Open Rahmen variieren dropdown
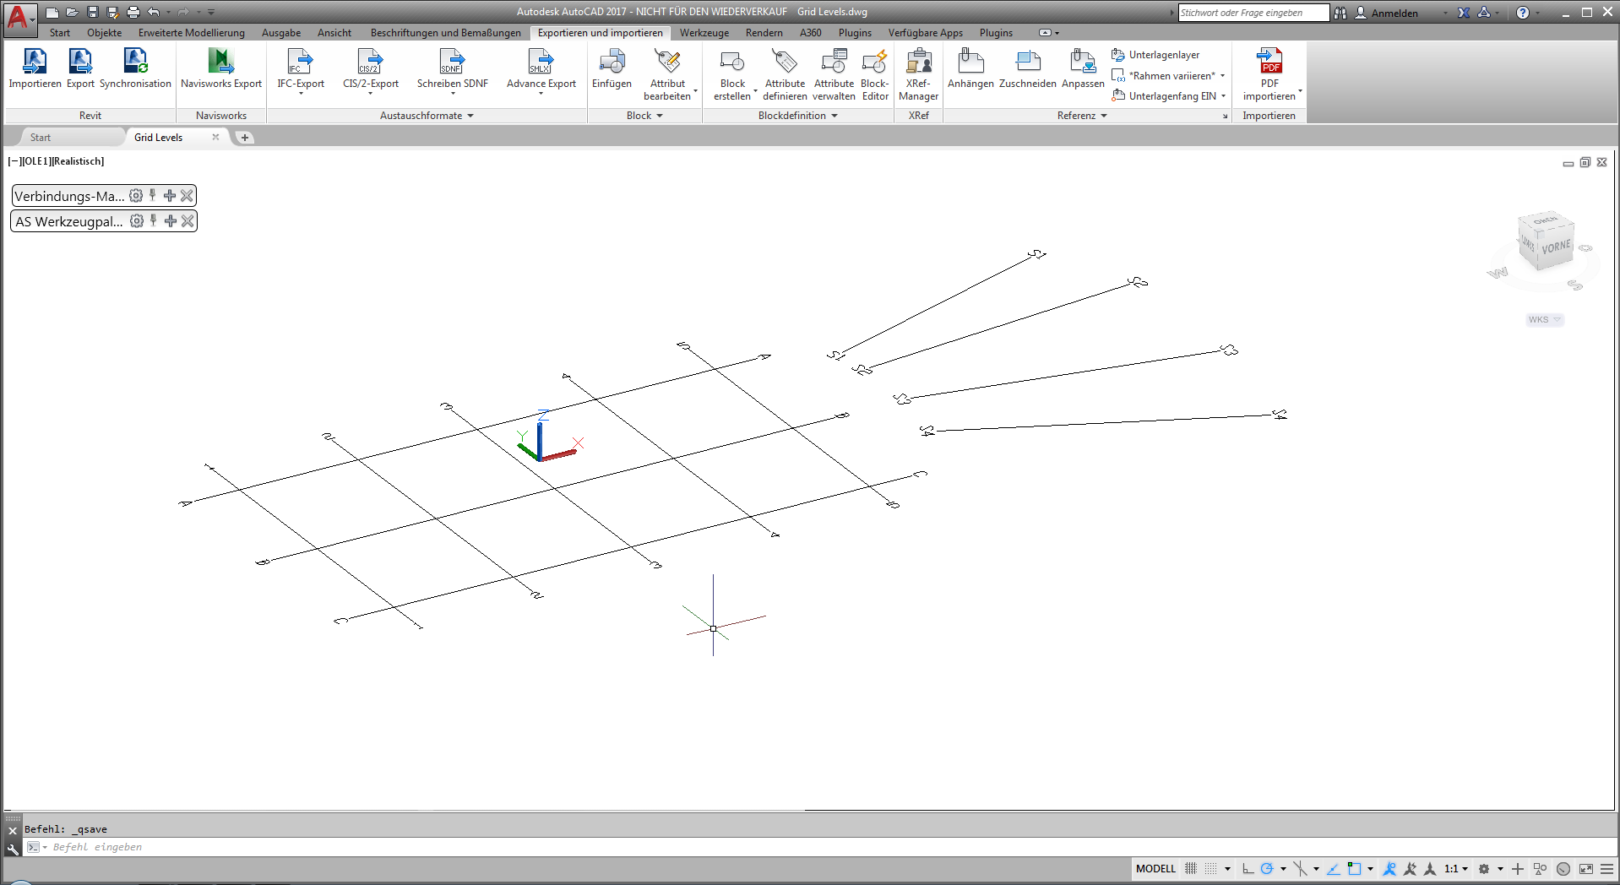This screenshot has height=885, width=1620. click(x=1222, y=76)
